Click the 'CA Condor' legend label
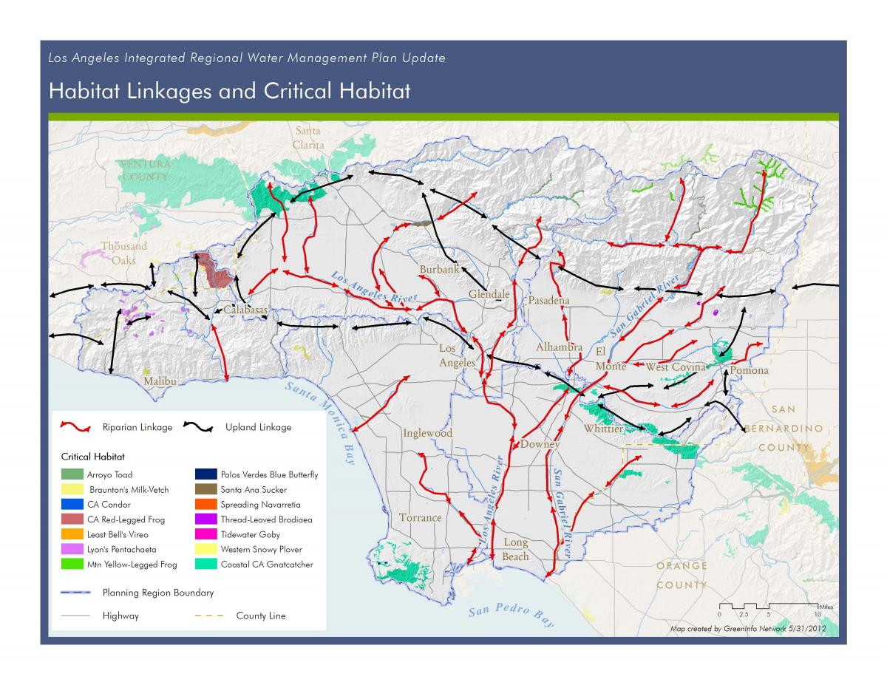The image size is (887, 685). point(107,505)
